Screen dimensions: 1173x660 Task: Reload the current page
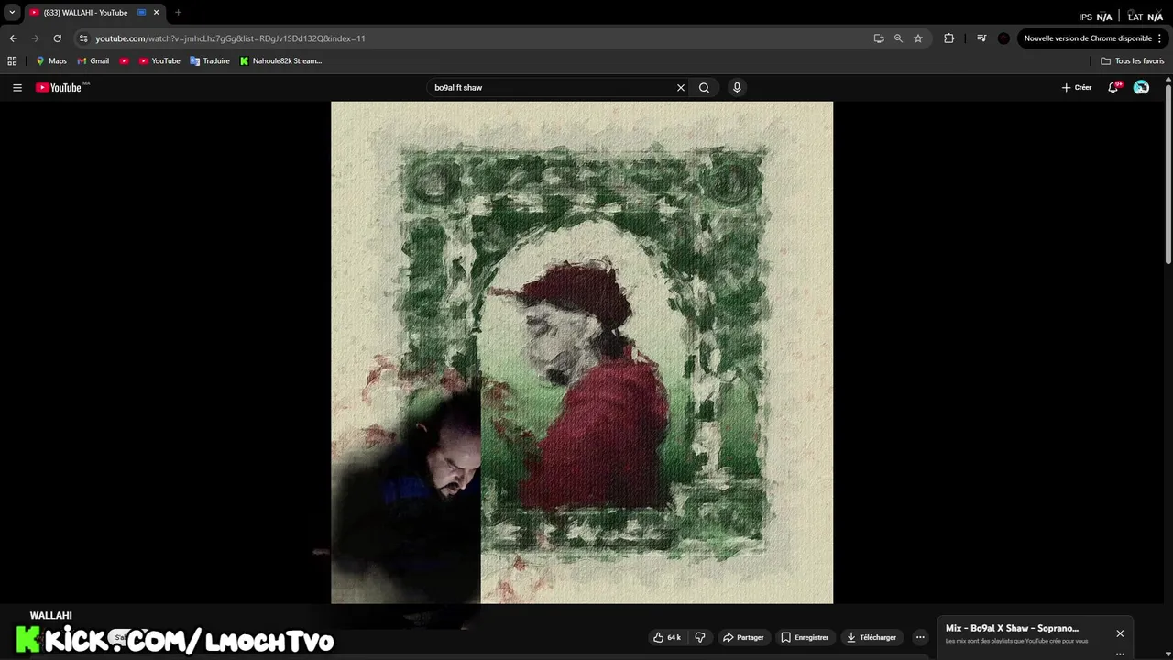pyautogui.click(x=57, y=38)
